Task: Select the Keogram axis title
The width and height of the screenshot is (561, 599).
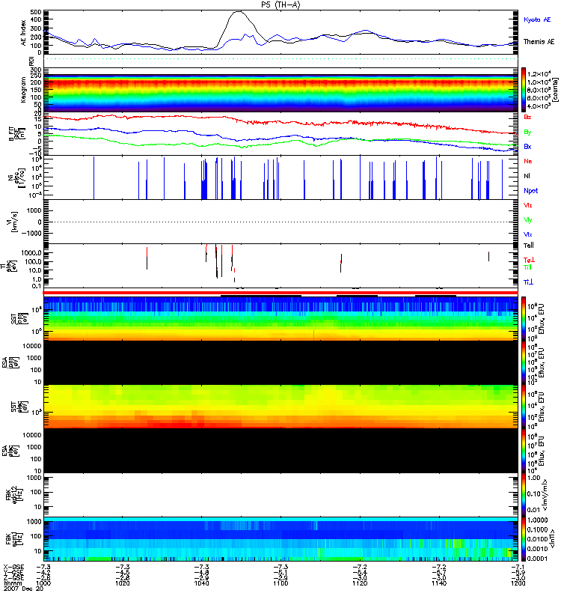Action: 23,90
